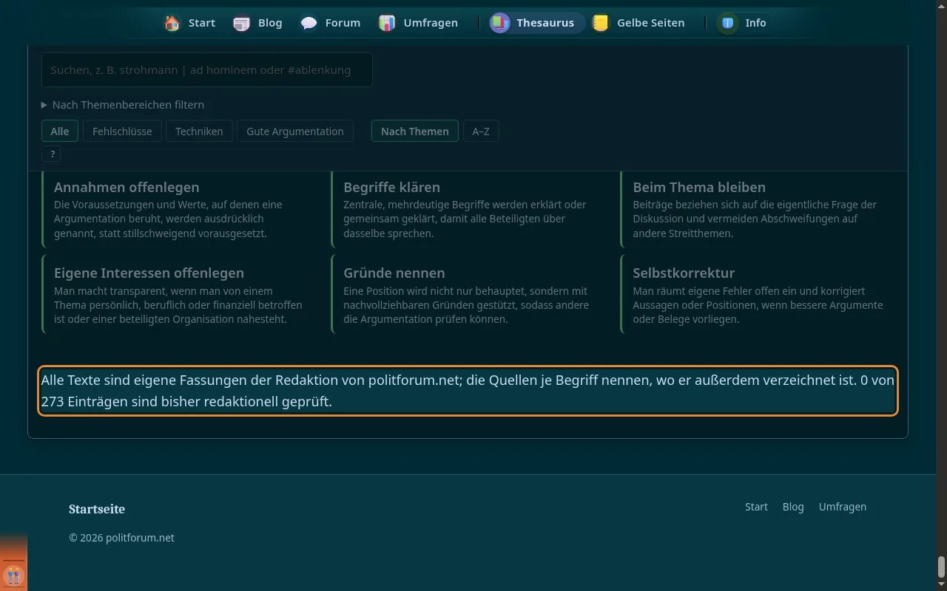
Task: Click the Umfragen chart icon
Action: 387,23
